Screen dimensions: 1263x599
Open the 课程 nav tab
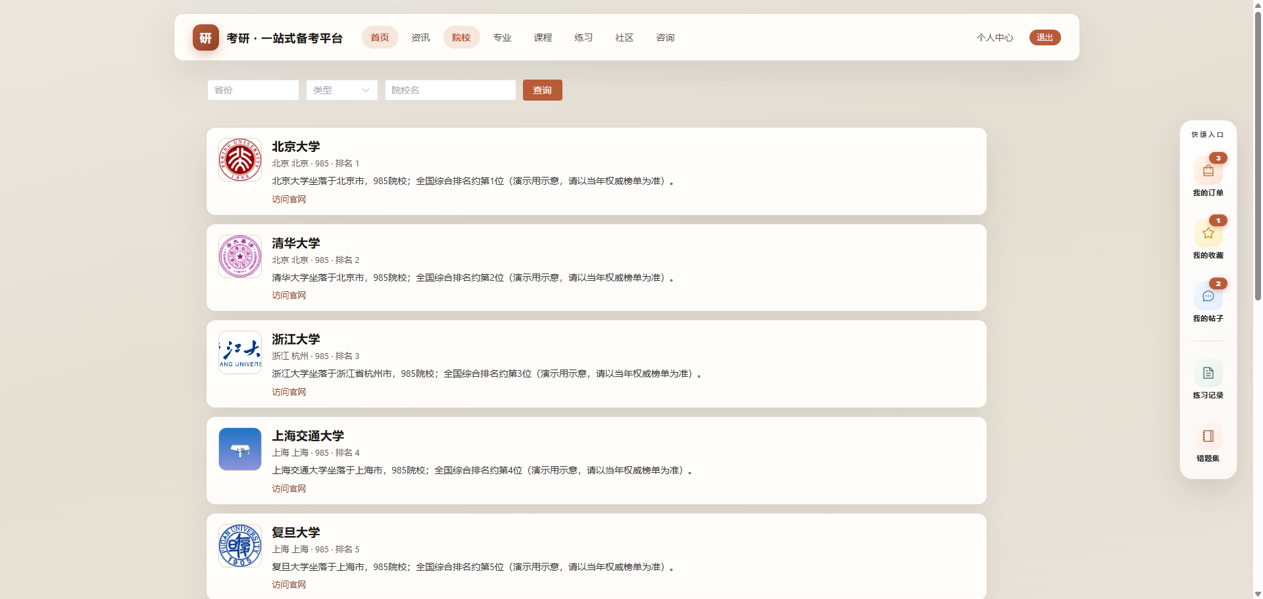pyautogui.click(x=543, y=37)
